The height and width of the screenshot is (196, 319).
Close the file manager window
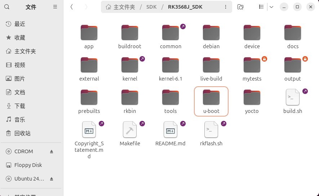point(310,7)
